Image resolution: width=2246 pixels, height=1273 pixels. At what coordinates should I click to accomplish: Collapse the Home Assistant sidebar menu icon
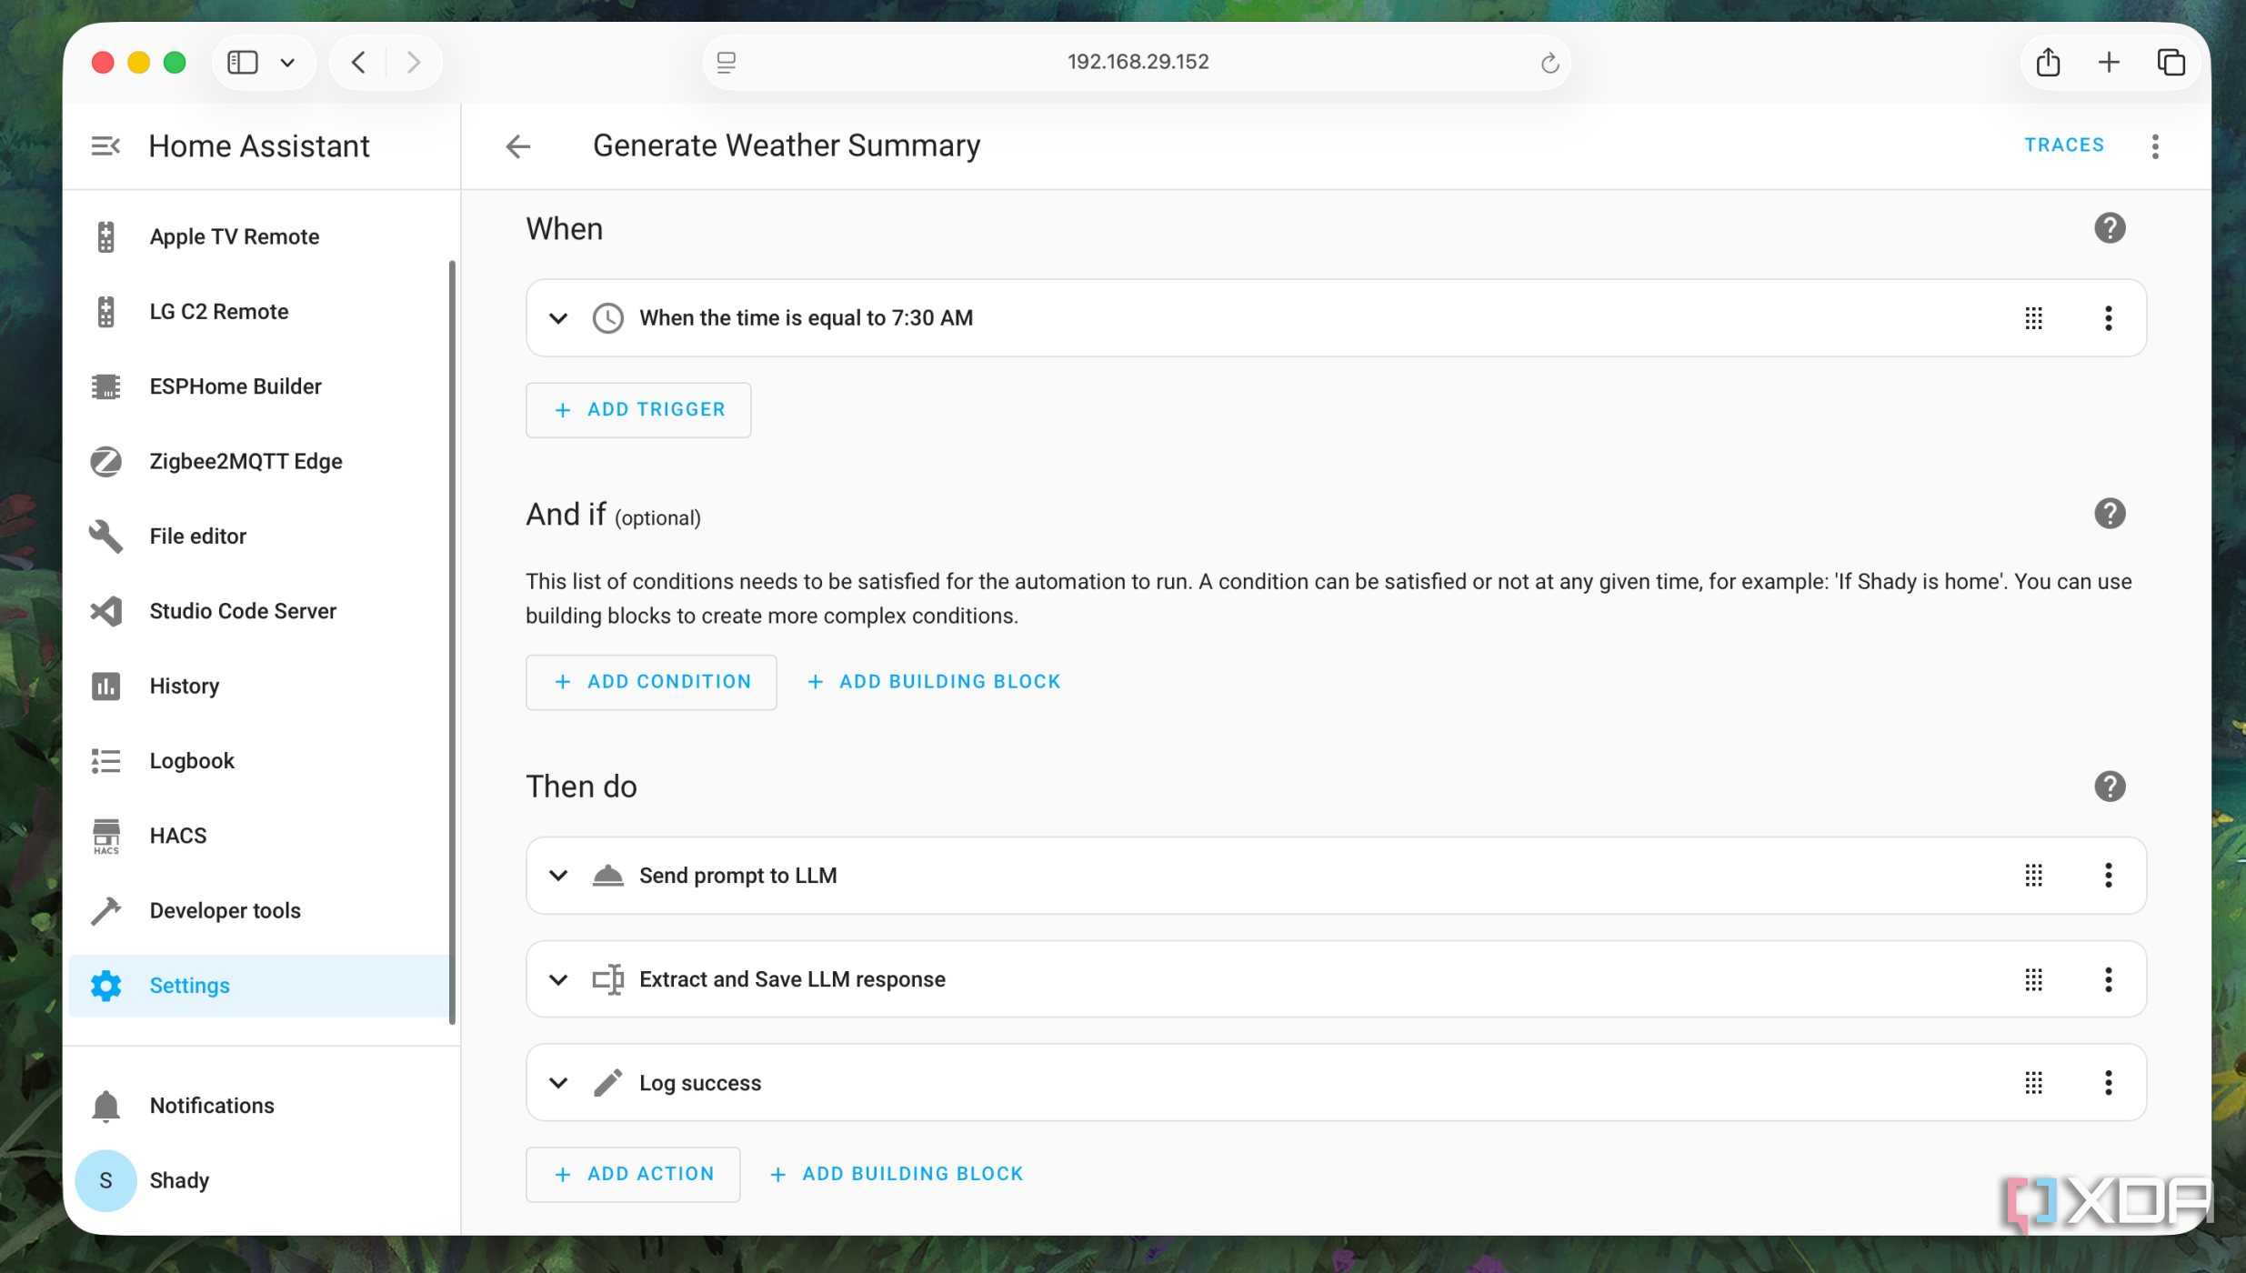[x=105, y=145]
